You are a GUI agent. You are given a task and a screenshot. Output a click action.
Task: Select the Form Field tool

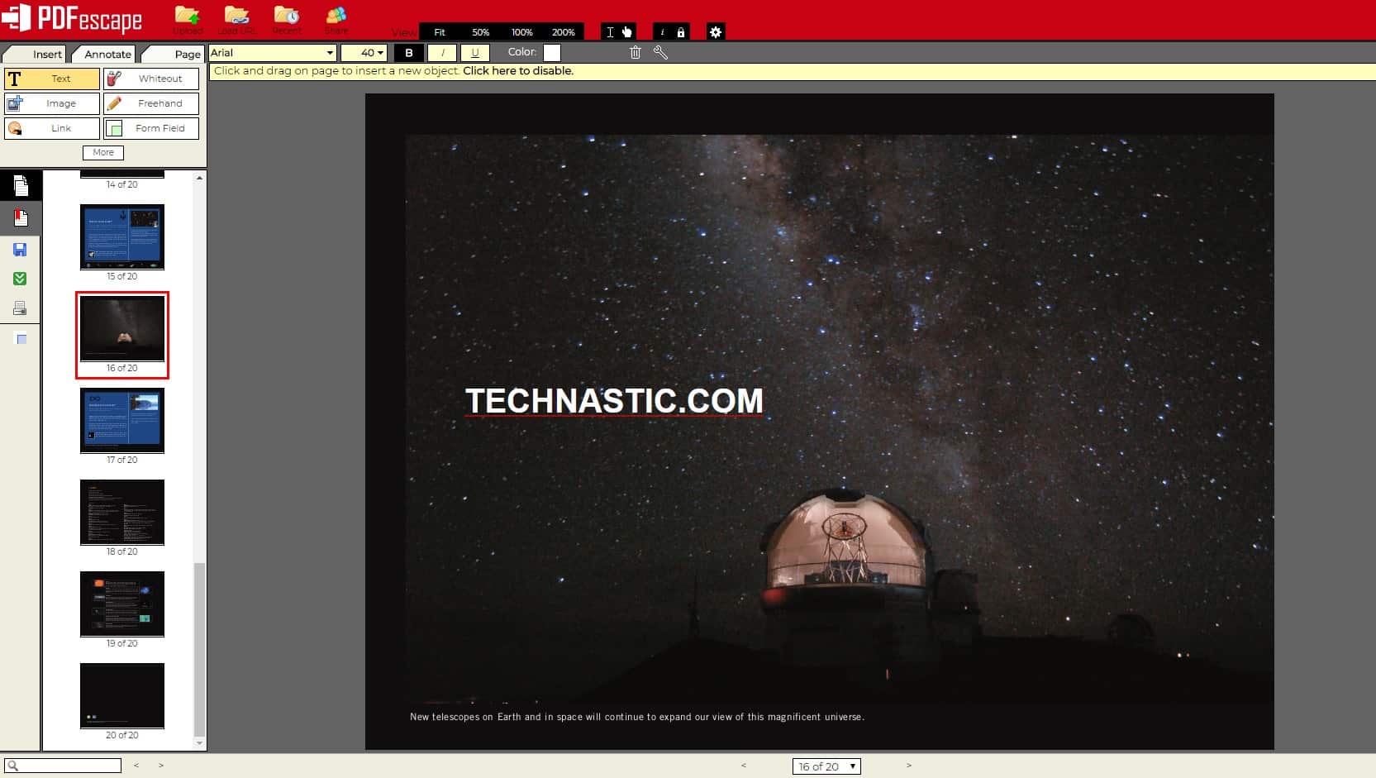(151, 128)
